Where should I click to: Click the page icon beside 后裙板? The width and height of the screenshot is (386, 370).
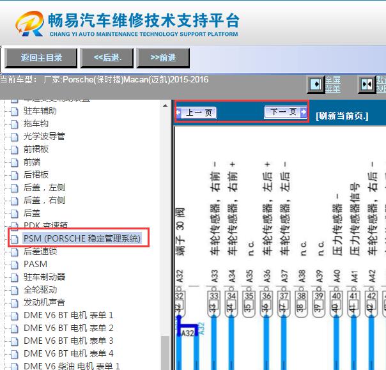(15, 175)
